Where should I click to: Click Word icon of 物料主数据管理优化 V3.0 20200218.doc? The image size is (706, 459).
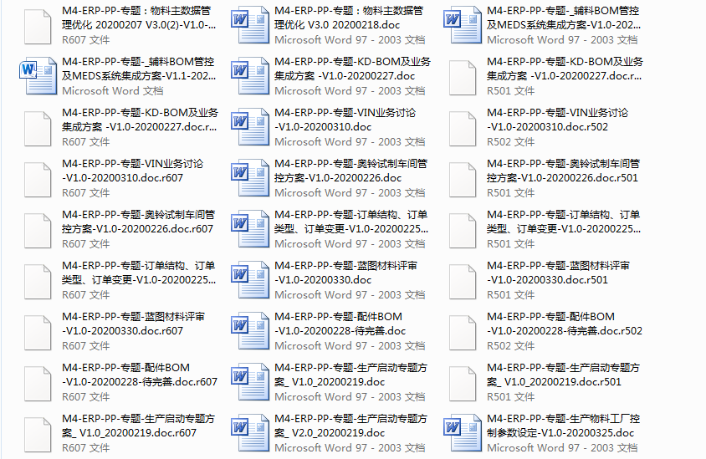[x=250, y=26]
